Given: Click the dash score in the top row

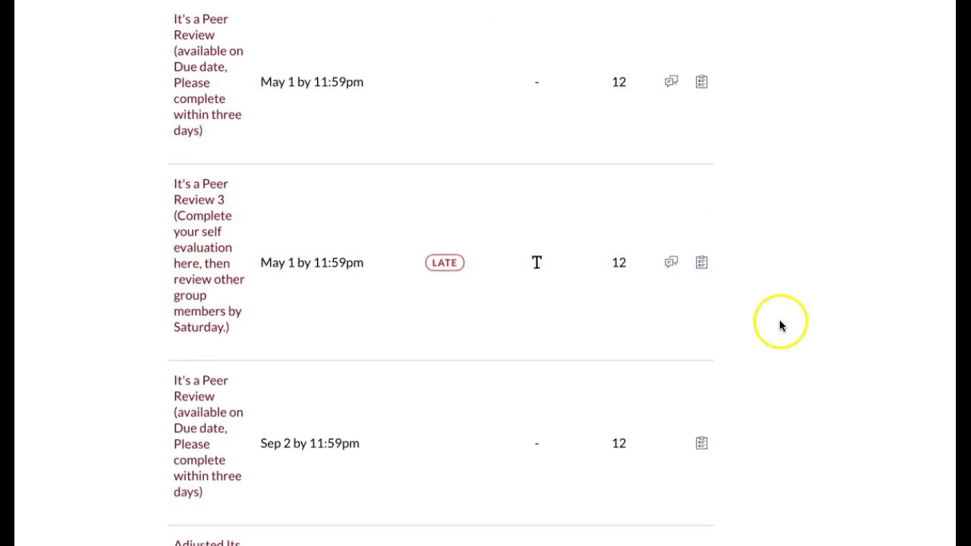Looking at the screenshot, I should click(x=536, y=82).
